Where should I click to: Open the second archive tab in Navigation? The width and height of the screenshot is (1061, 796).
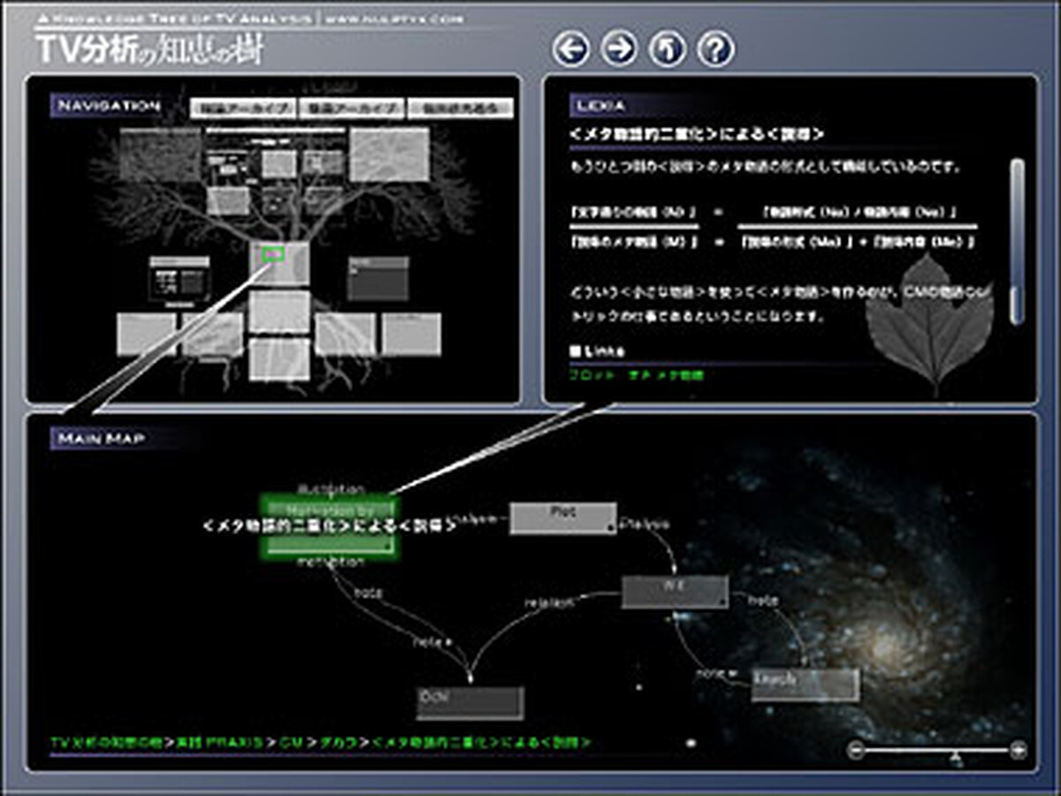(x=352, y=109)
